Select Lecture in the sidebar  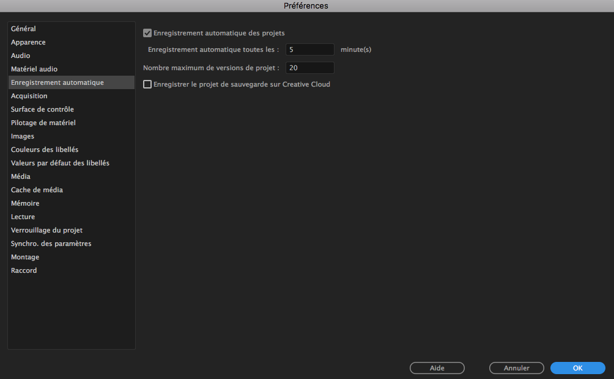[x=72, y=217]
